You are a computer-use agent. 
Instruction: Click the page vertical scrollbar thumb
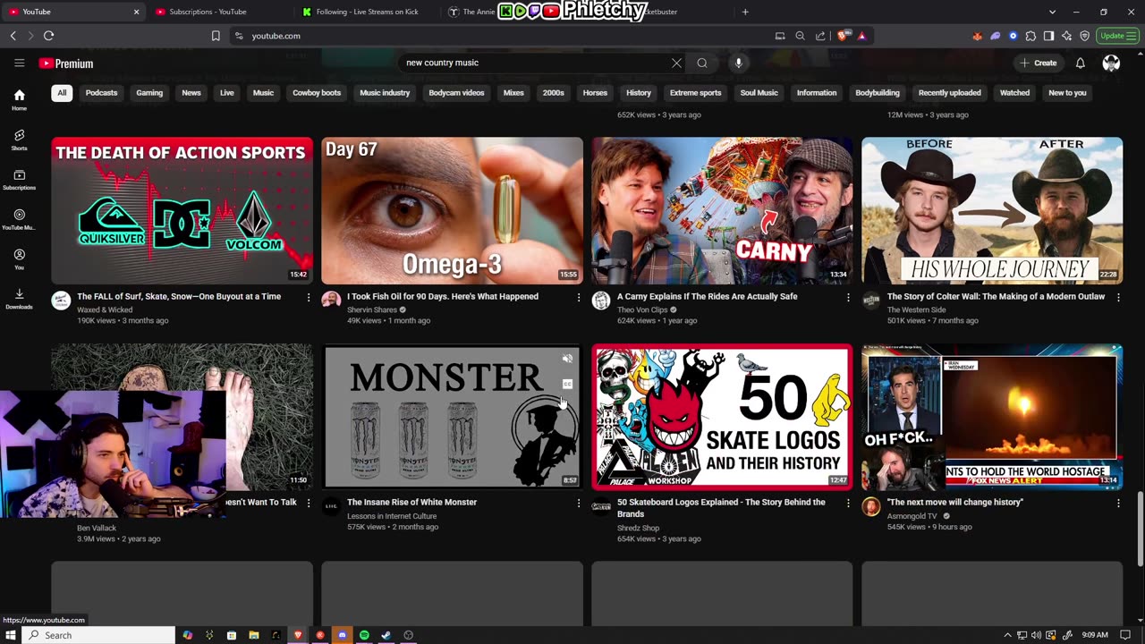pyautogui.click(x=1140, y=529)
